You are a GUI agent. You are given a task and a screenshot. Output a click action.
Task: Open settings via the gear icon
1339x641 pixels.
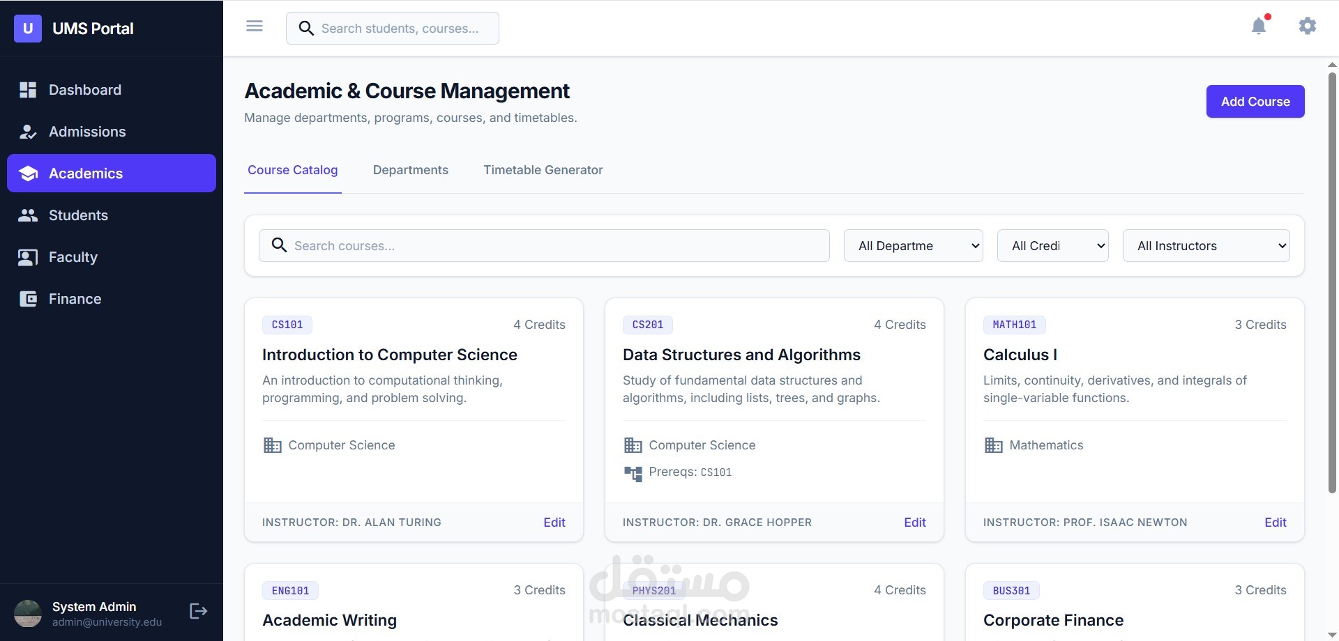[1307, 26]
